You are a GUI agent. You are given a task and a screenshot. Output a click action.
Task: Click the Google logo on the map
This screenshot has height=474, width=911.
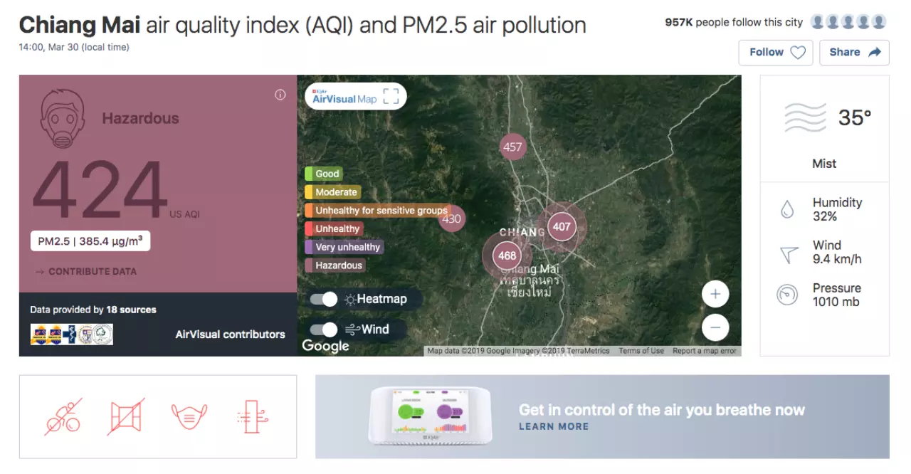[325, 346]
